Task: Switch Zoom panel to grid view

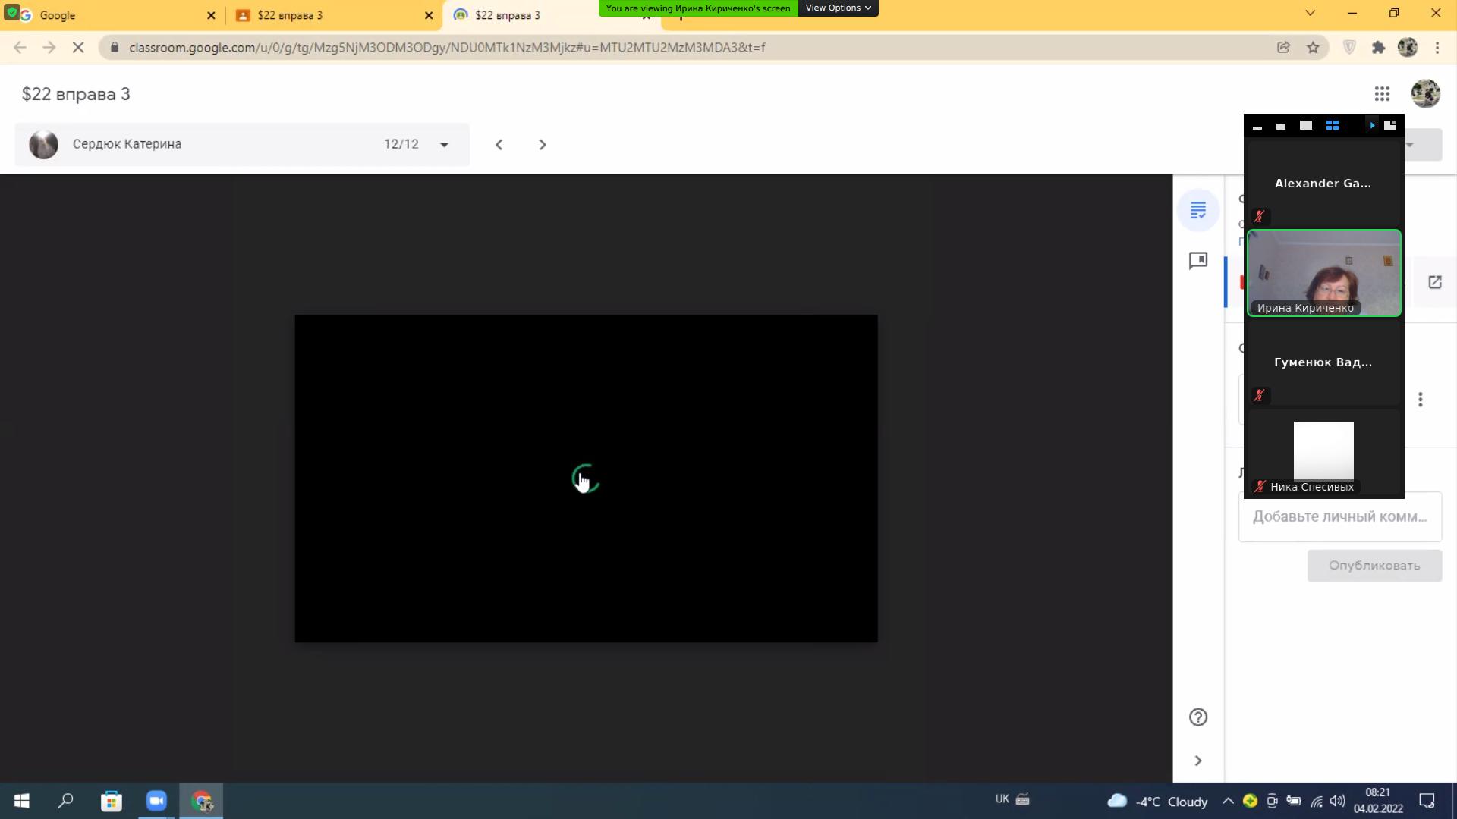Action: [x=1332, y=126]
